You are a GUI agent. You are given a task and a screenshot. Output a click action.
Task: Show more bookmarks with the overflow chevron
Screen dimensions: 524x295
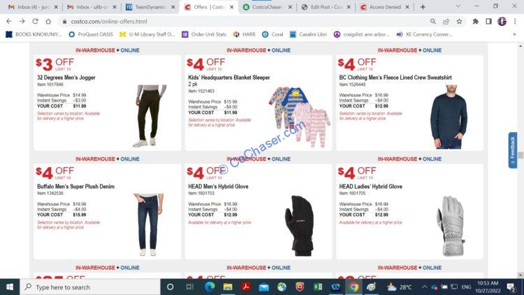click(x=514, y=34)
